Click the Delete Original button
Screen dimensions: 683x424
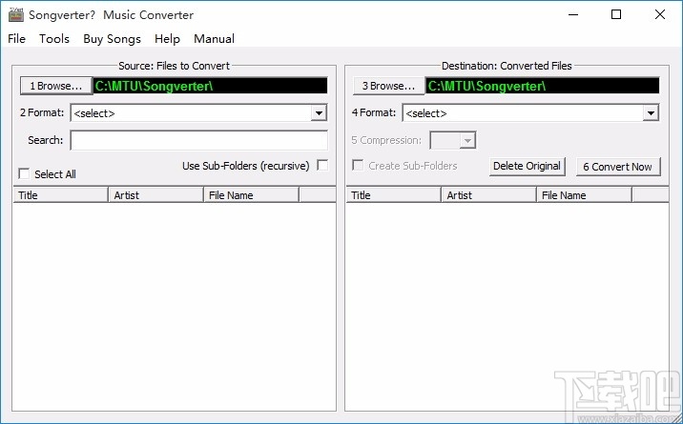[x=528, y=167]
